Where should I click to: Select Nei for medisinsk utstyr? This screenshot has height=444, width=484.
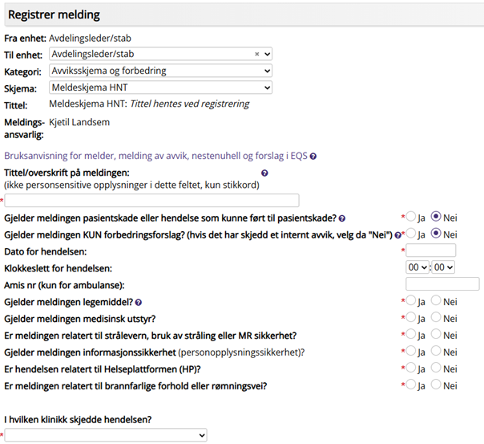pyautogui.click(x=436, y=317)
